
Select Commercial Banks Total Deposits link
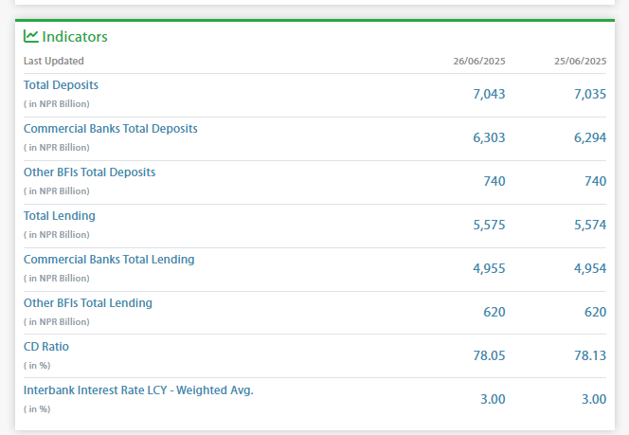[x=110, y=129]
